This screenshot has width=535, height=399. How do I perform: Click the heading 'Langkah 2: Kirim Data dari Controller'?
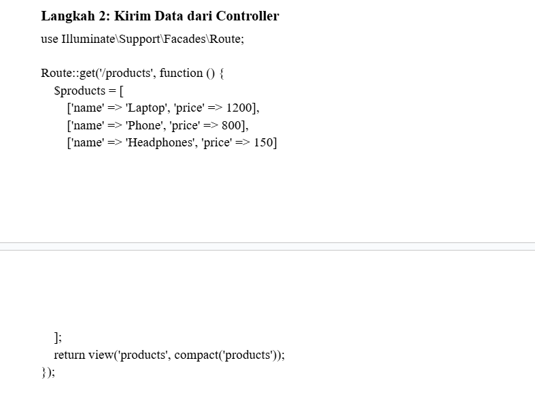[160, 16]
